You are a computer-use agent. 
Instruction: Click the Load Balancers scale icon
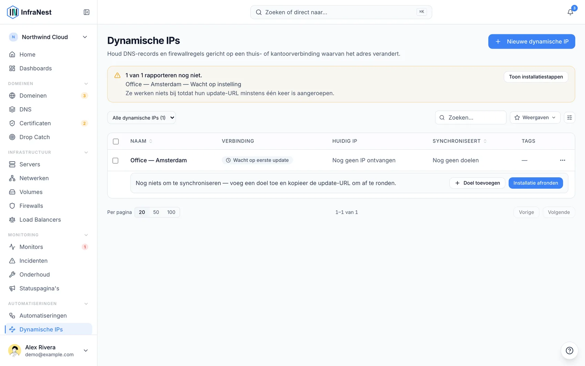pos(12,220)
